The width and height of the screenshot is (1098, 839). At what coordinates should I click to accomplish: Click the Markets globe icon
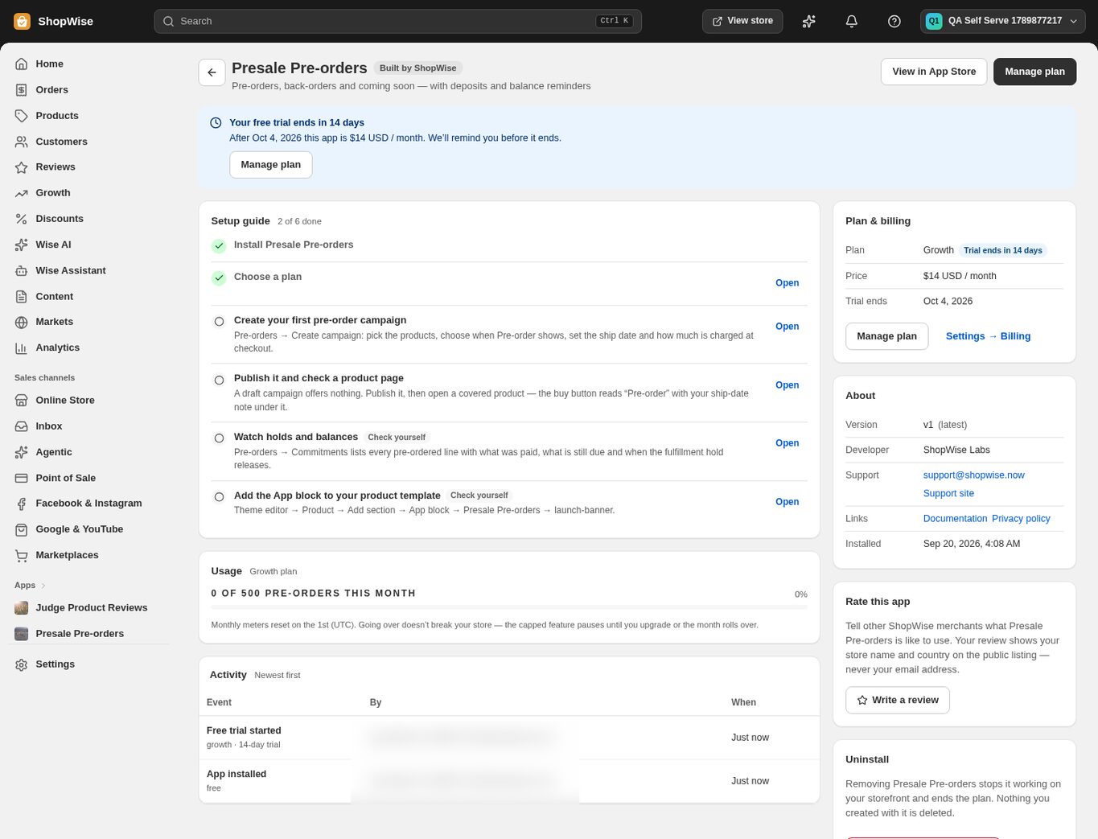pyautogui.click(x=22, y=322)
